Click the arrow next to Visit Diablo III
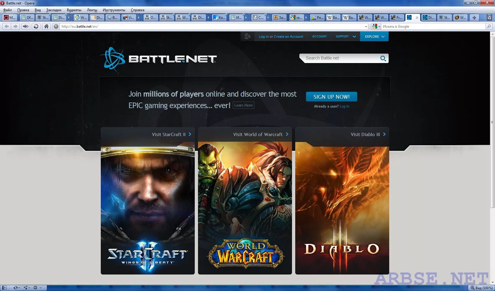This screenshot has width=495, height=291. [385, 134]
